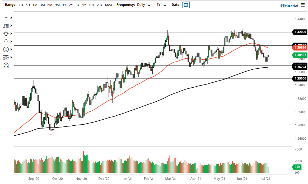Image resolution: width=308 pixels, height=184 pixels.
Task: Open the date calendar picker
Action: (x=186, y=5)
